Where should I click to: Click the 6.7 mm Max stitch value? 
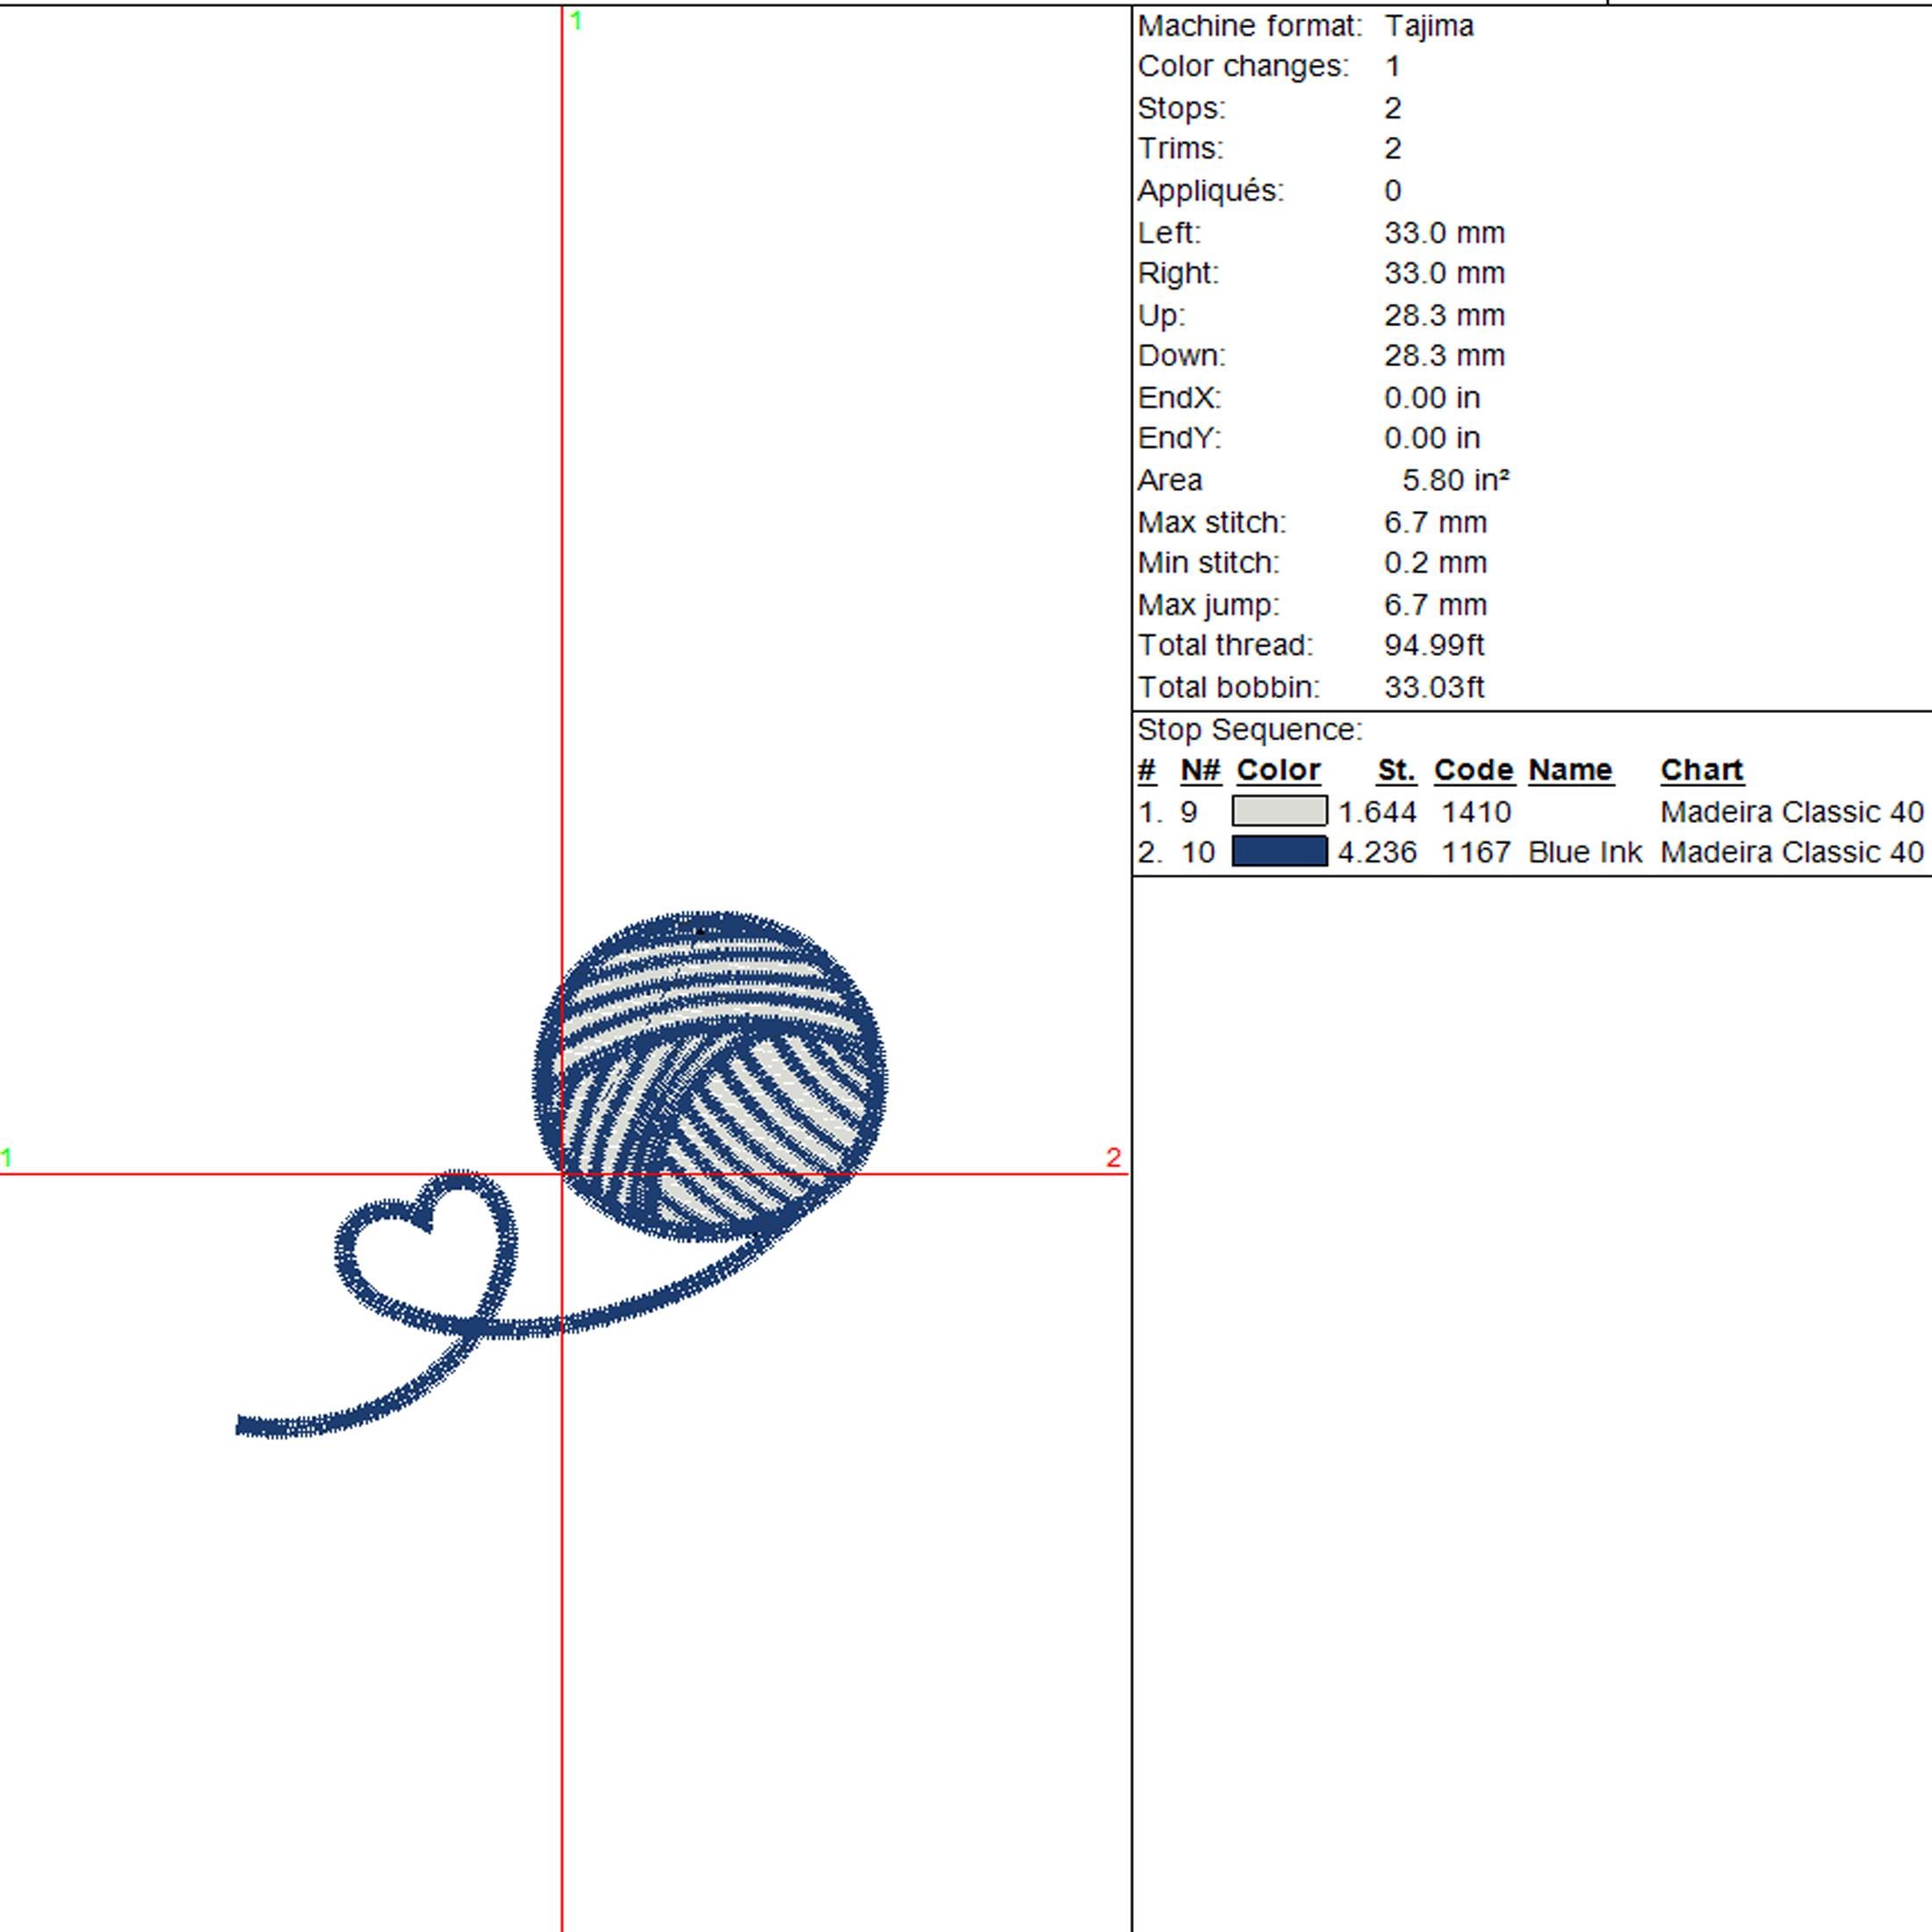[1435, 522]
